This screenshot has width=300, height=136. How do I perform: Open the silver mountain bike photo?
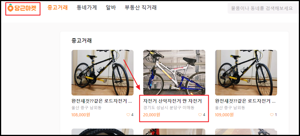(174, 73)
